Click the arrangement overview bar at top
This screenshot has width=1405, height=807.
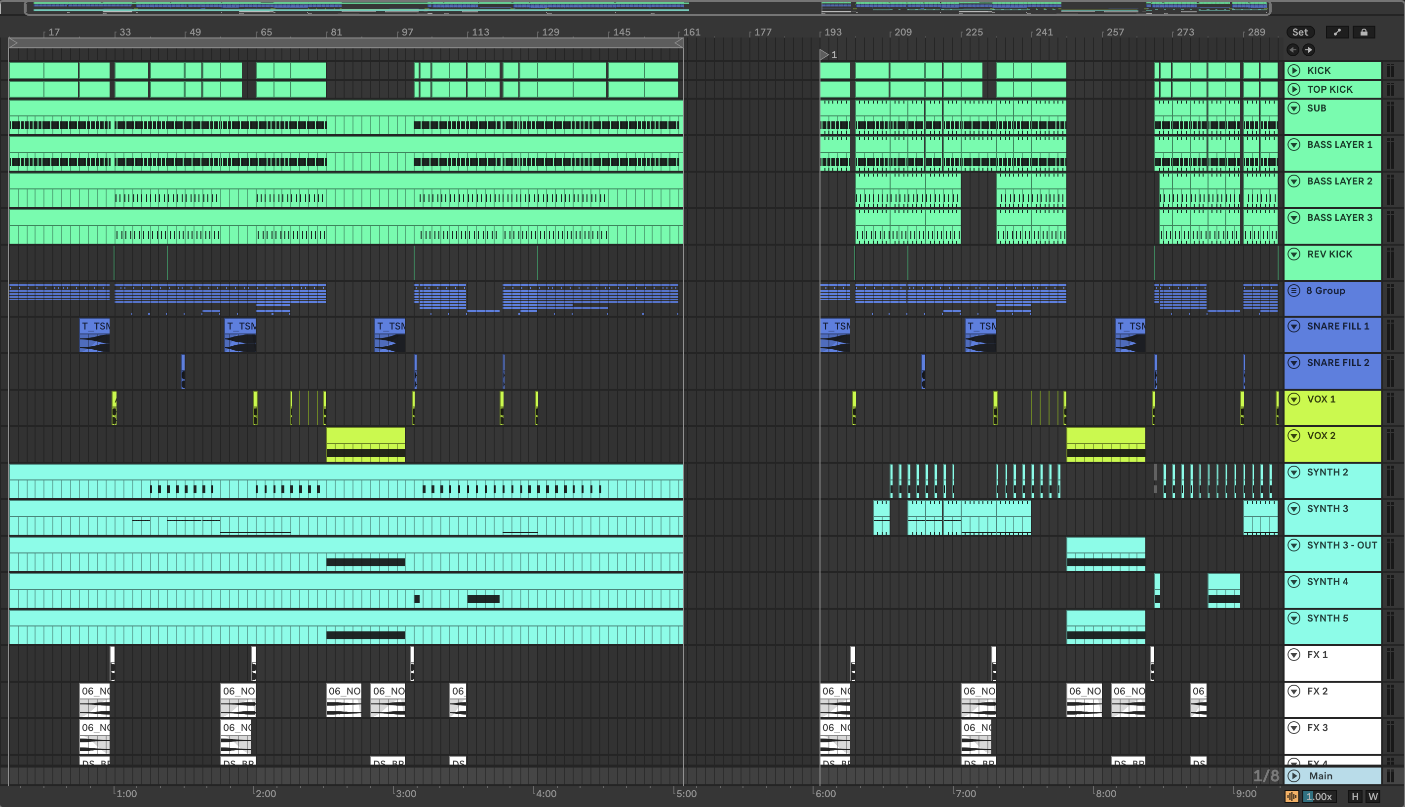point(647,8)
